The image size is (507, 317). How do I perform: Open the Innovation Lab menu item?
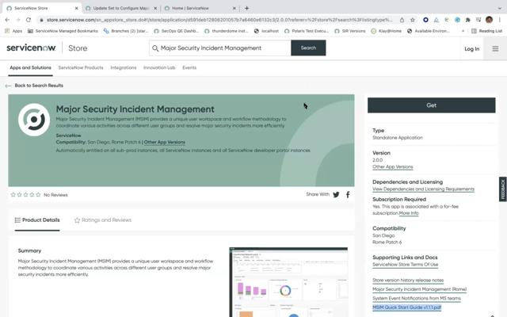click(x=159, y=68)
